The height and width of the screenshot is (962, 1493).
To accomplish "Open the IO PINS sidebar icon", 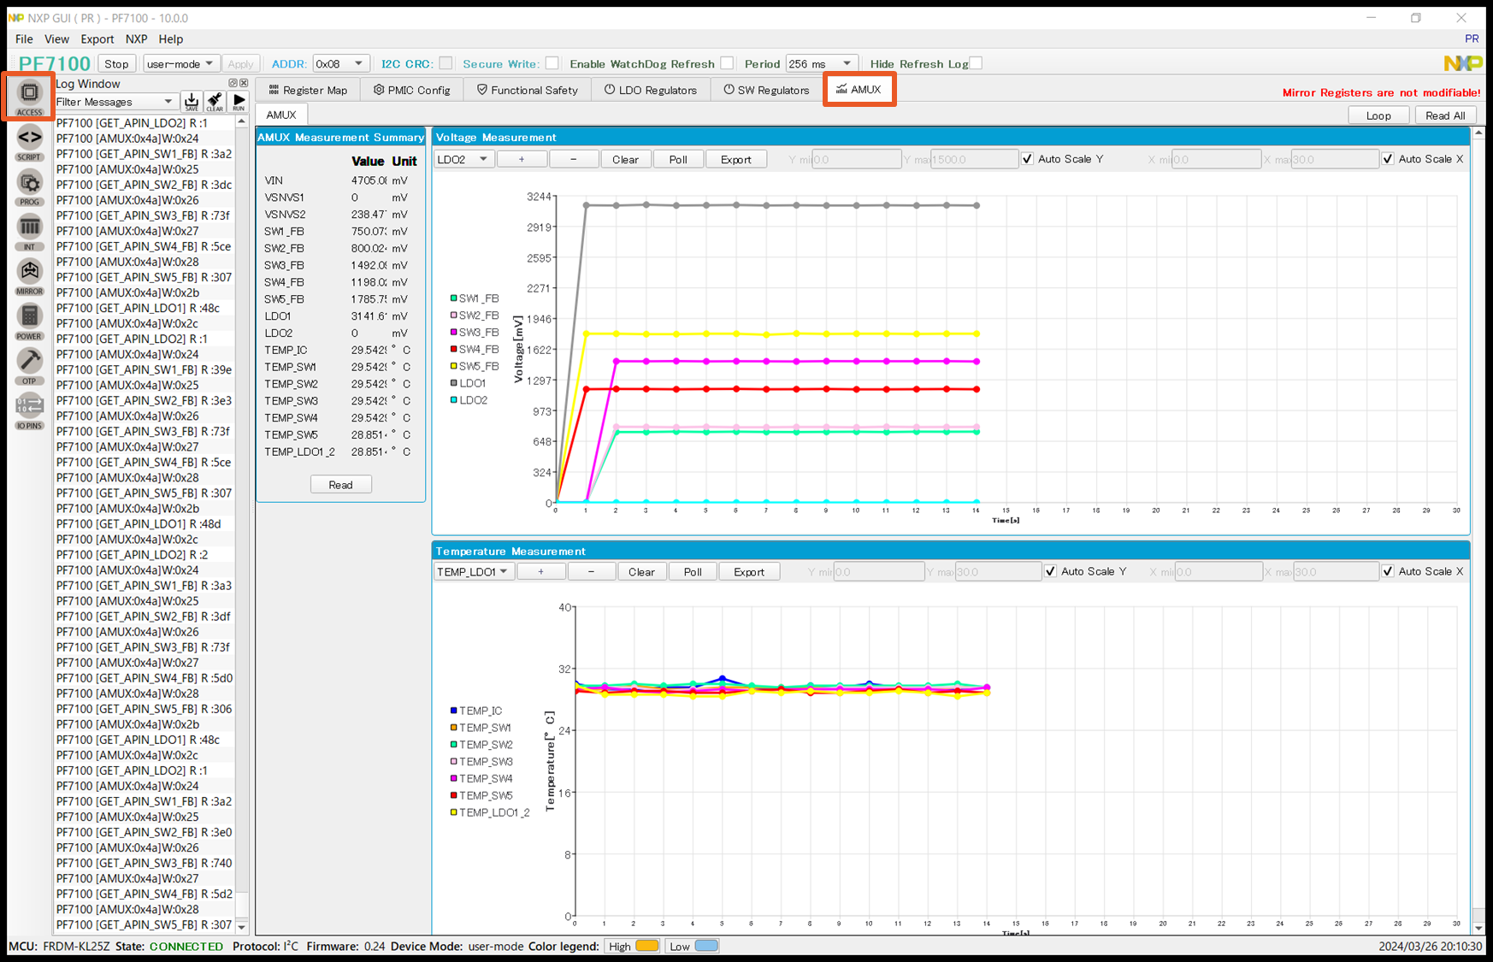I will point(29,409).
